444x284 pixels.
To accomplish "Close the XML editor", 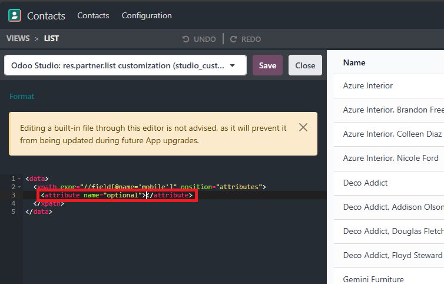I will point(305,65).
